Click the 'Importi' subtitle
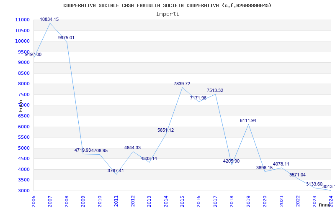This screenshot has width=335, height=209. 167,14
